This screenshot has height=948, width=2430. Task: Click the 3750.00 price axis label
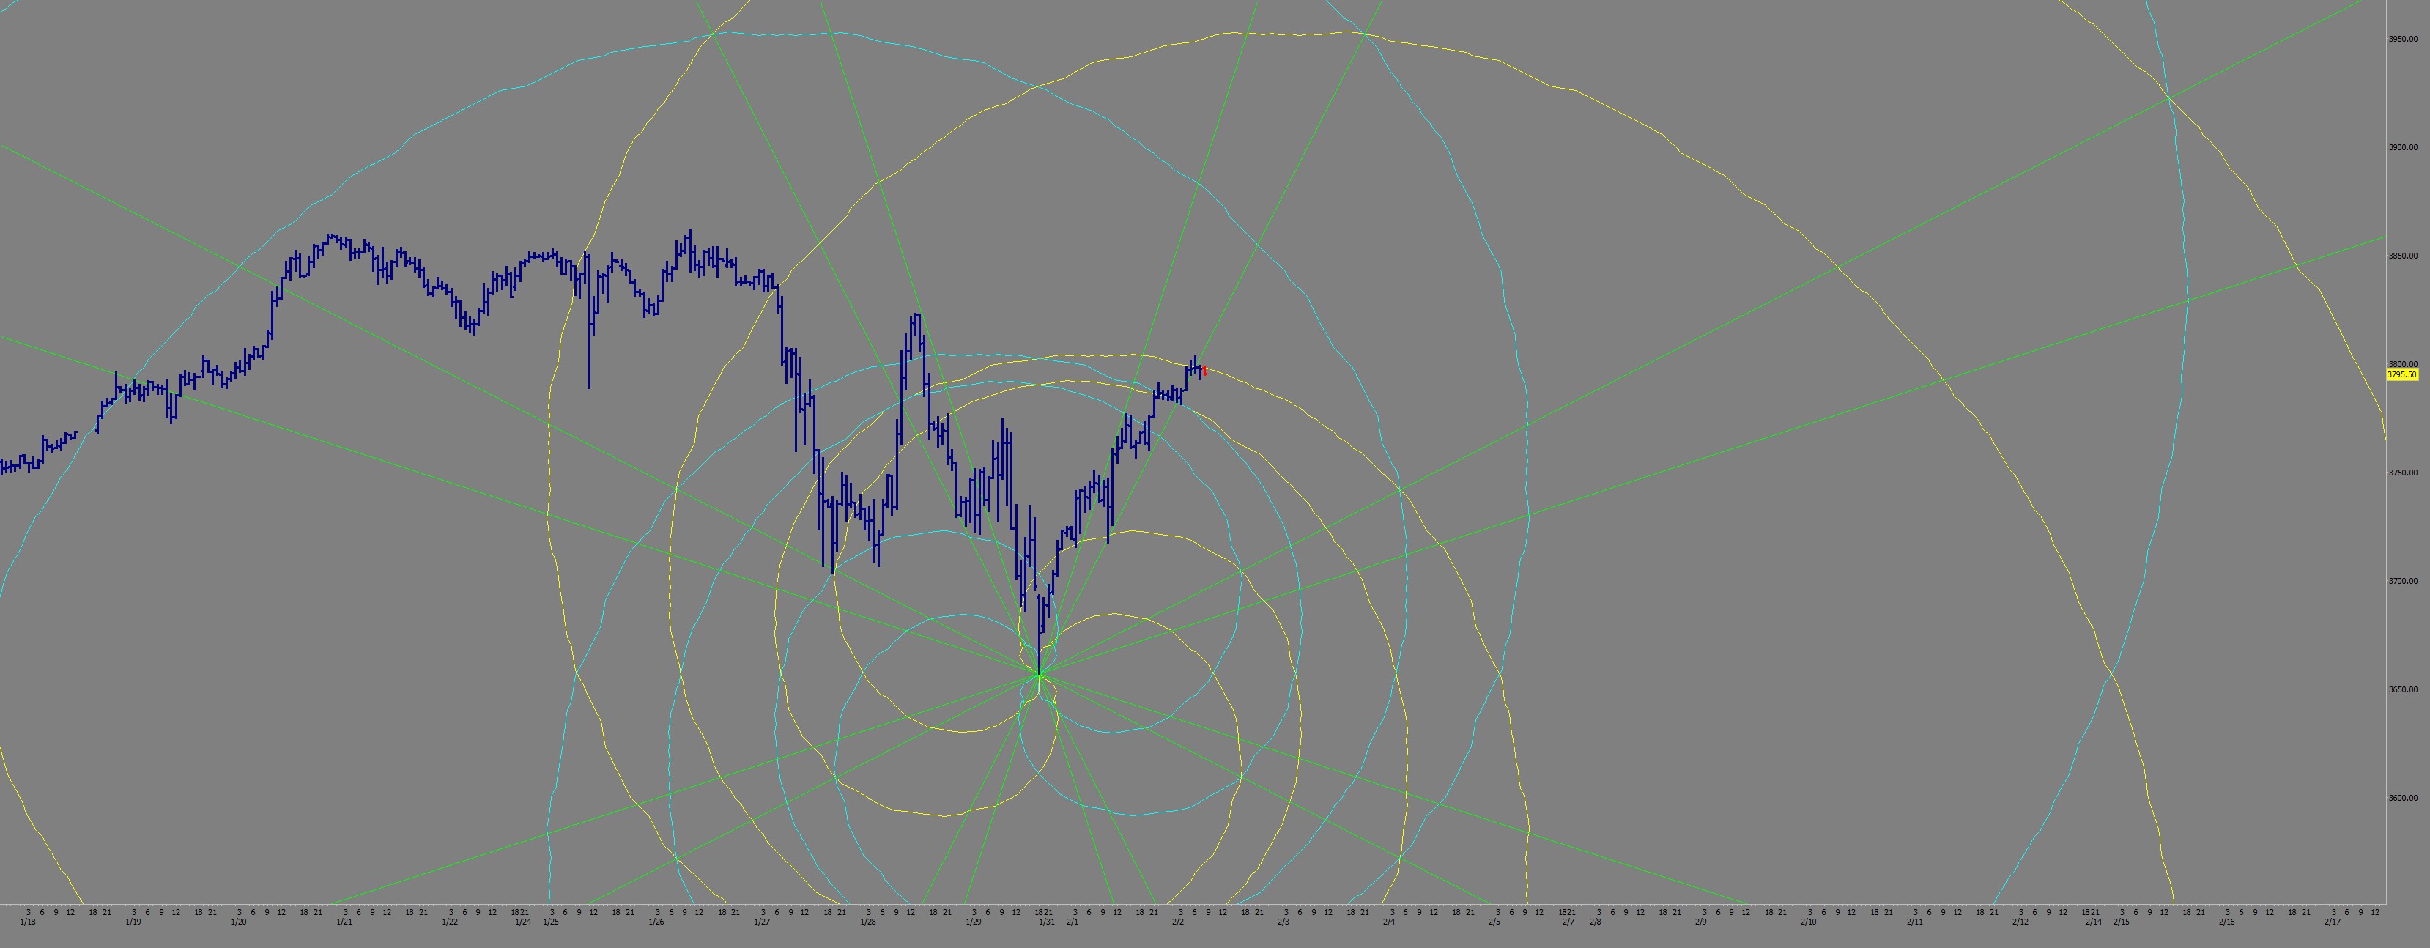(x=2403, y=473)
